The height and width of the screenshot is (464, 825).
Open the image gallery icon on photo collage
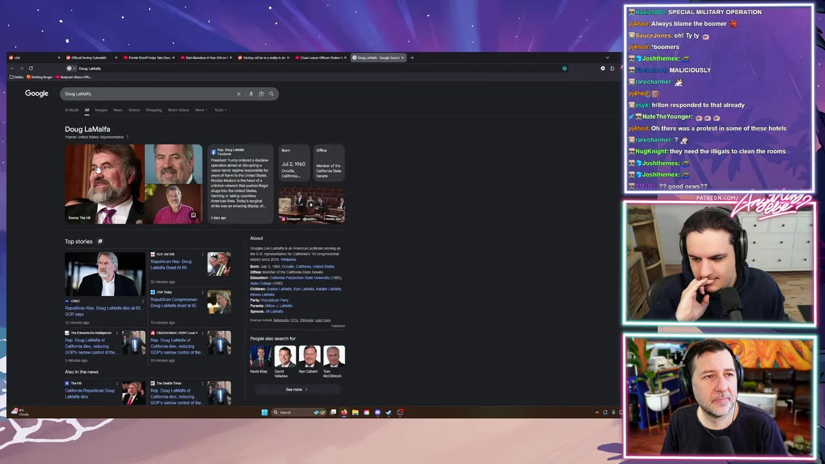[193, 215]
